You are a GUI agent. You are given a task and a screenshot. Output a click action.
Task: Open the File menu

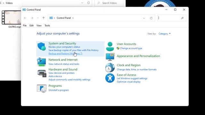25,26
